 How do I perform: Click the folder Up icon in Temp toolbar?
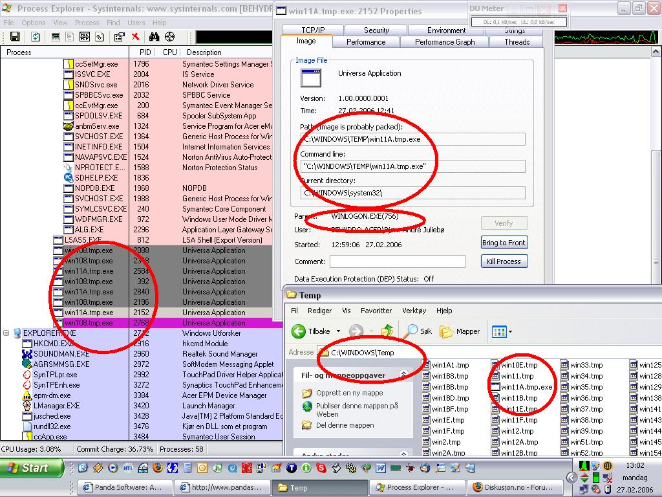(387, 331)
